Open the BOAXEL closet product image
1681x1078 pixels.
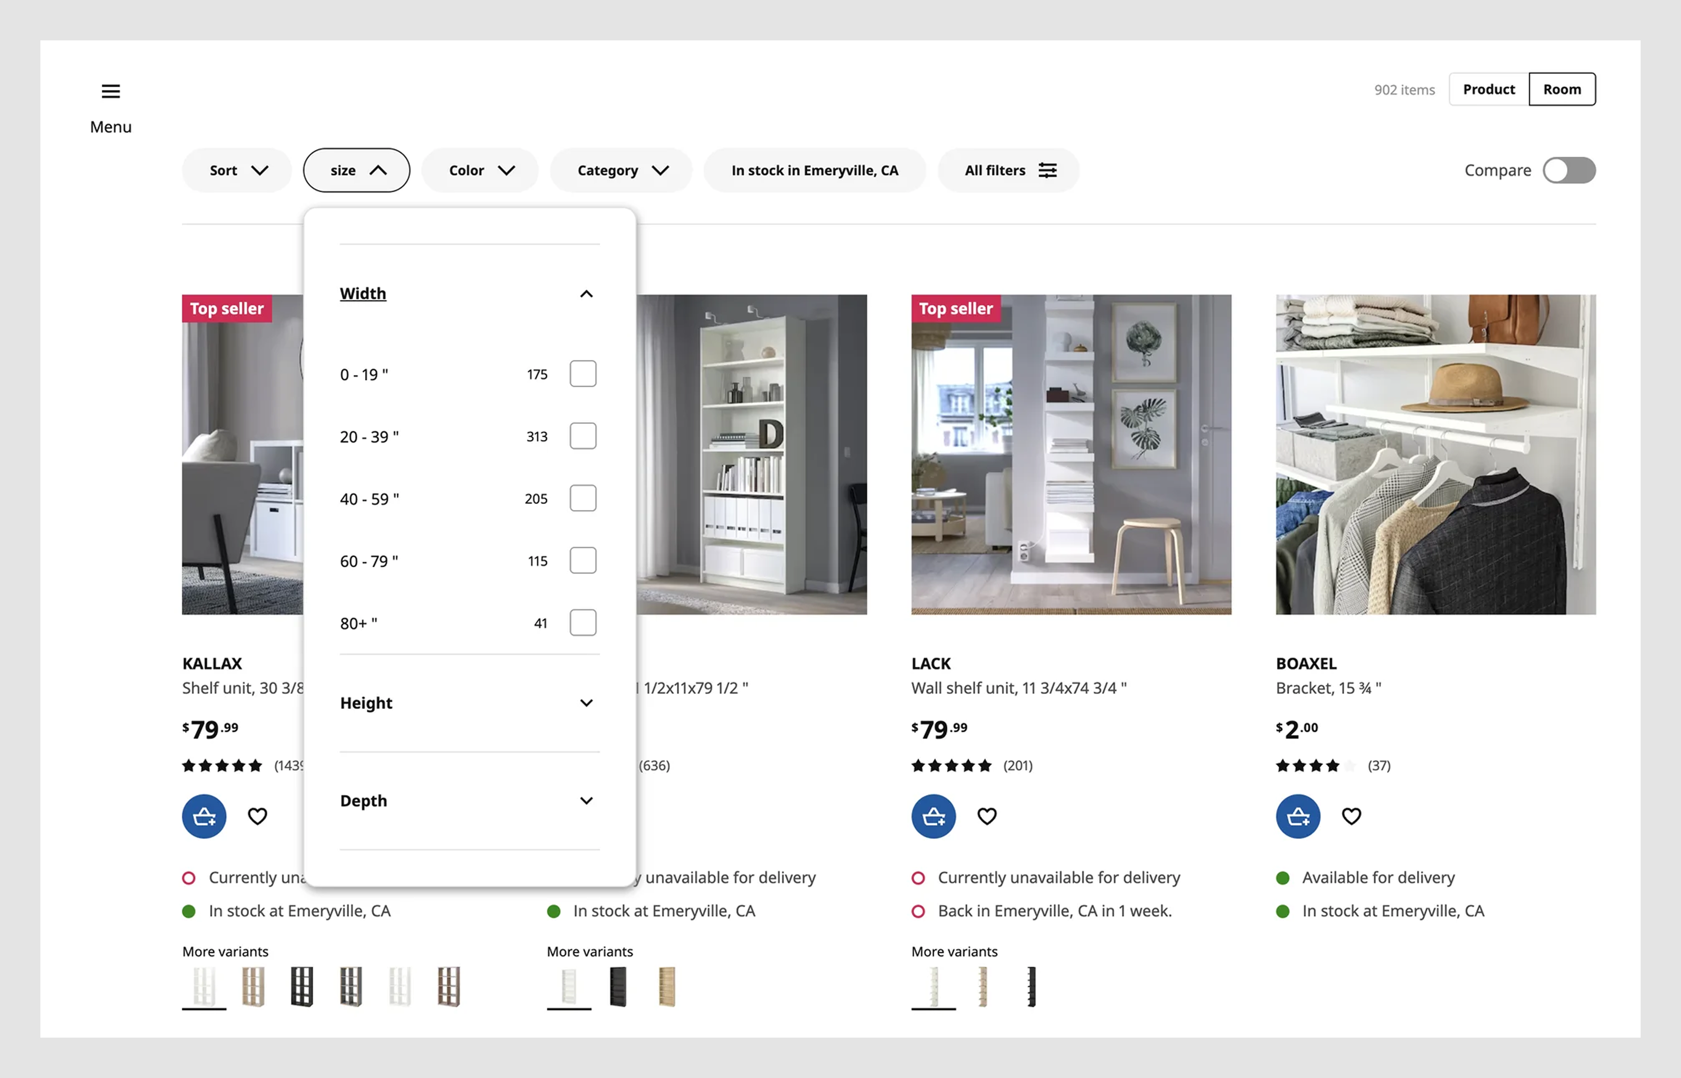click(1435, 454)
